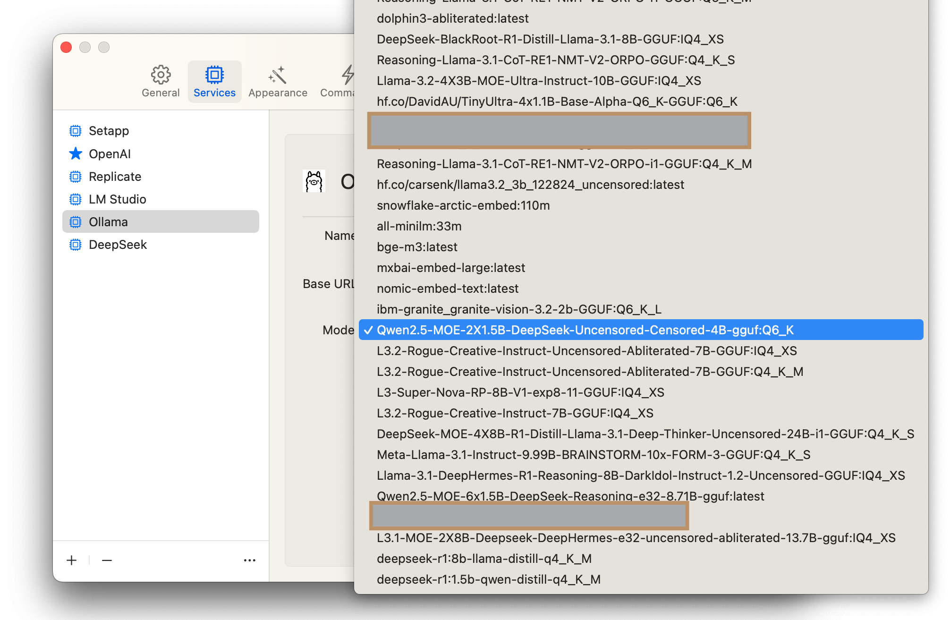This screenshot has height=620, width=950.
Task: Choose Reasoning-Llama-3.1-CoT-RE1-NMT-V2-ORPO-GGUF:Q4_K_S
Action: point(641,60)
